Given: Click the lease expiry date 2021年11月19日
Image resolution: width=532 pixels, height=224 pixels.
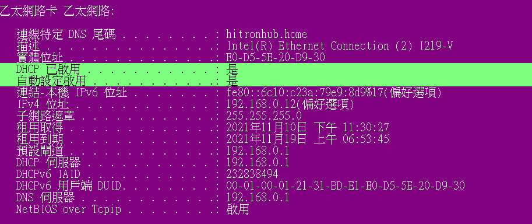Looking at the screenshot, I should [x=267, y=139].
